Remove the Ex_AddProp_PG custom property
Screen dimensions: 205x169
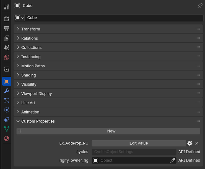pos(197,143)
